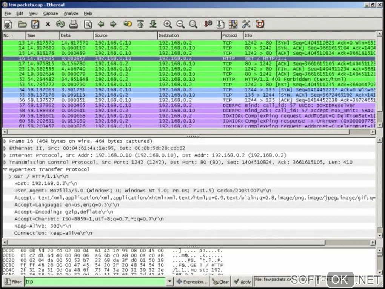
Task: Select packet 57 DCERPC Bind row
Action: pos(189,106)
